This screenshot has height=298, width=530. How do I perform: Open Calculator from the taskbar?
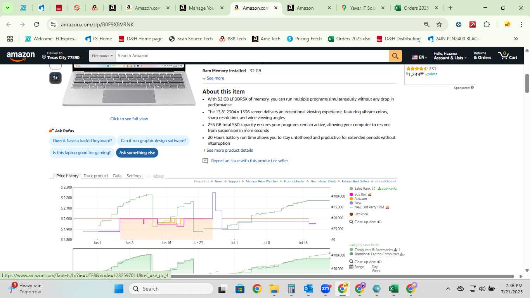291,289
